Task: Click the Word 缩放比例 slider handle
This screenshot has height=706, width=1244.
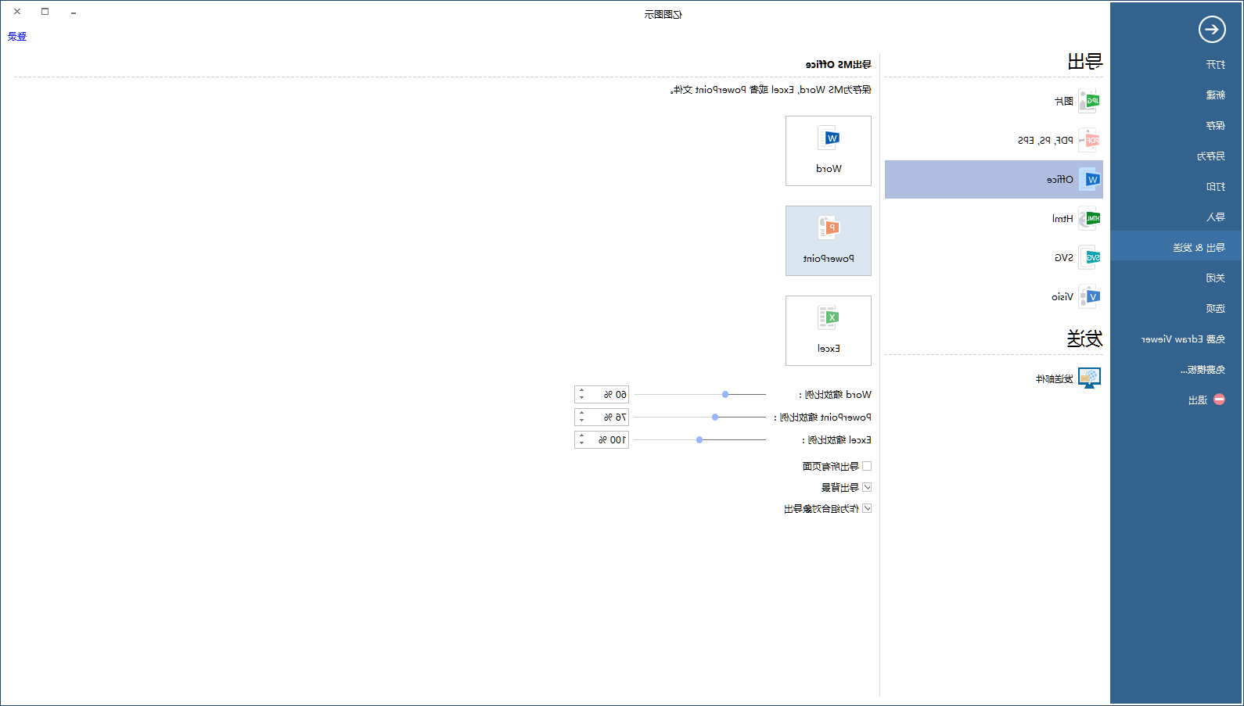Action: click(725, 395)
